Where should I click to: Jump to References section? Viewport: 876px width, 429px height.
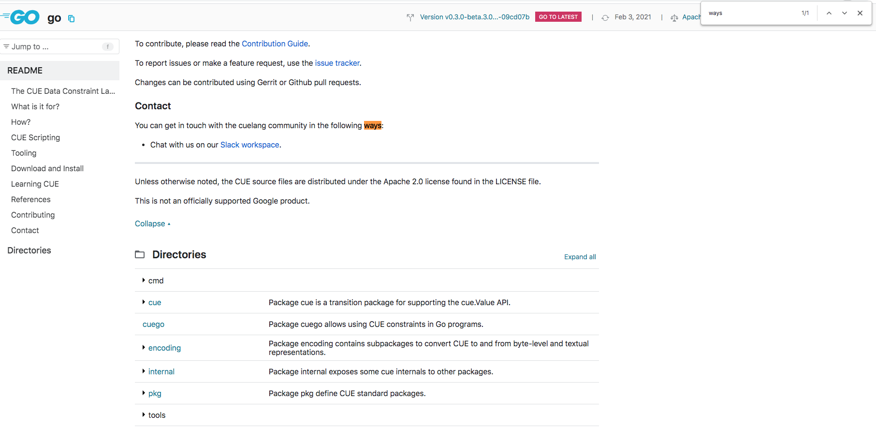(x=30, y=199)
